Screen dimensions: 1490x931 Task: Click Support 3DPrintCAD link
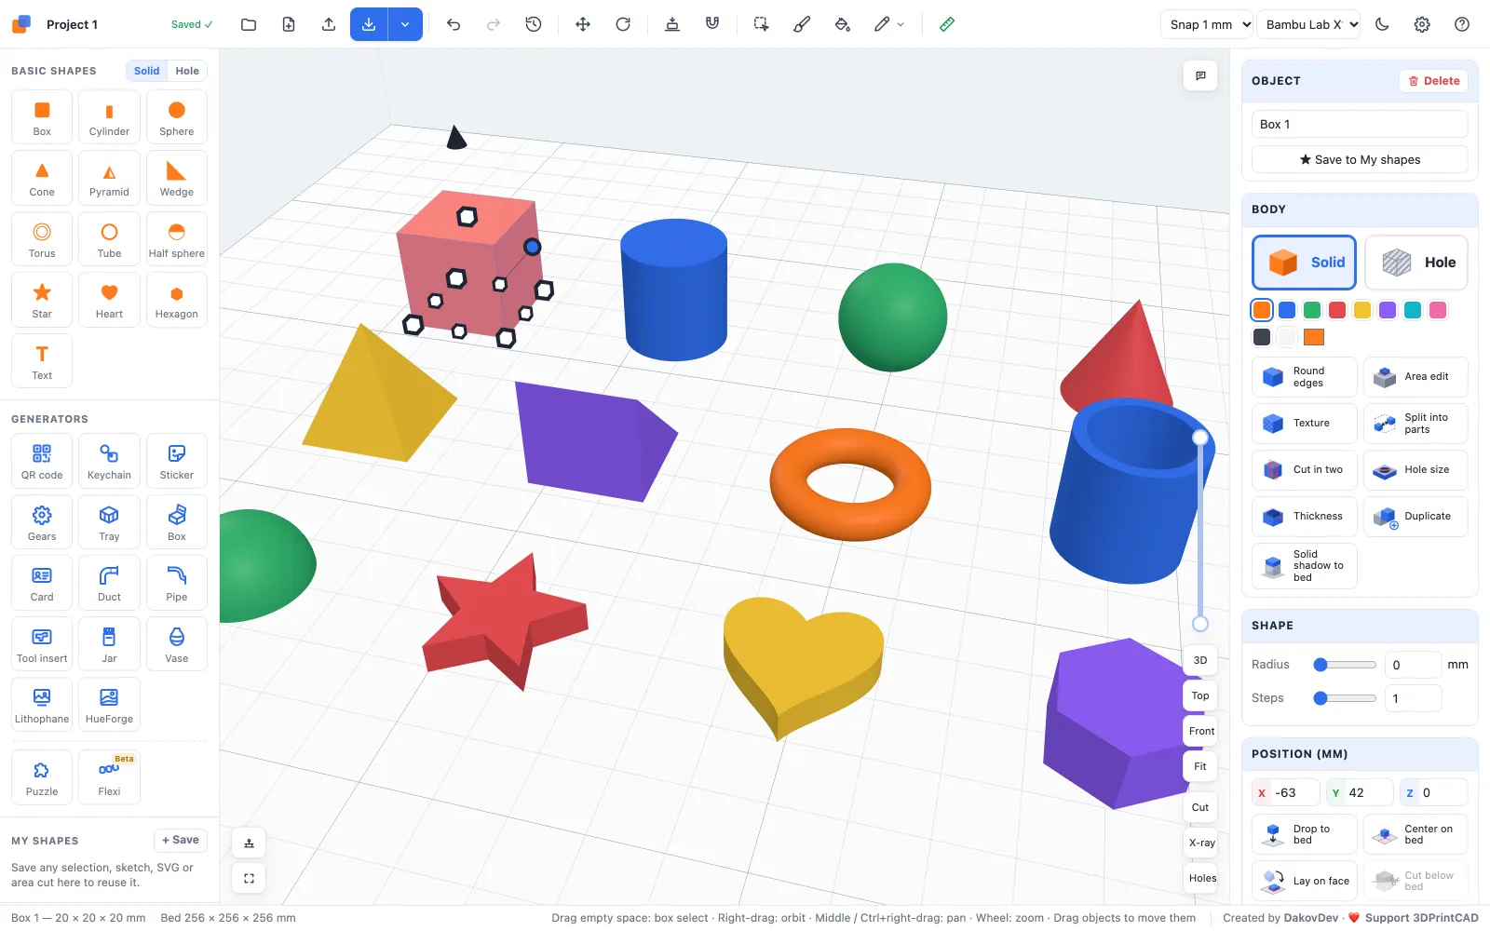[x=1421, y=918]
